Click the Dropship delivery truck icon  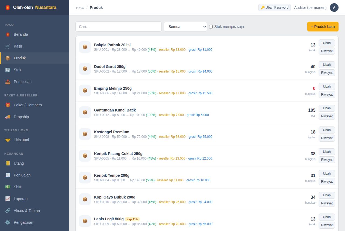point(8,117)
